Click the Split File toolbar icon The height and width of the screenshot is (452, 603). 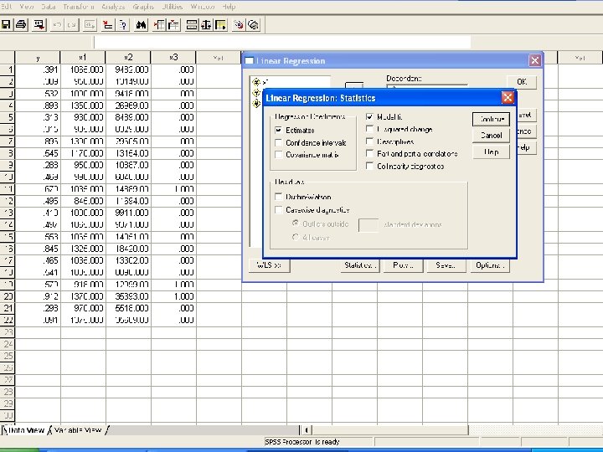pyautogui.click(x=192, y=24)
